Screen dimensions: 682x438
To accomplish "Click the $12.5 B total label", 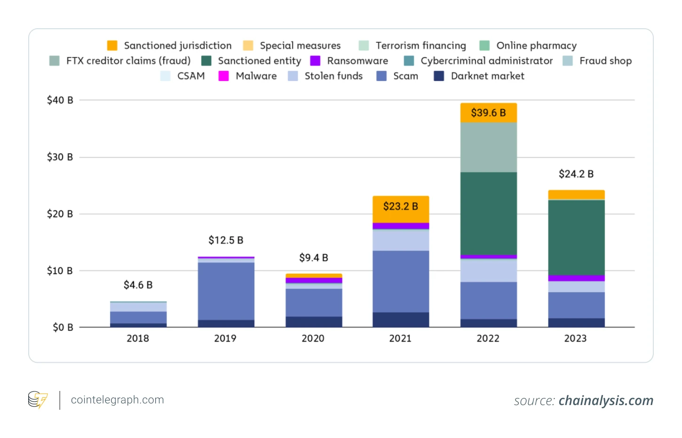I will (x=226, y=240).
